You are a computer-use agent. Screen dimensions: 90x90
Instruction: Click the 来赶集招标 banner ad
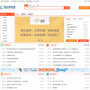coord(45,70)
